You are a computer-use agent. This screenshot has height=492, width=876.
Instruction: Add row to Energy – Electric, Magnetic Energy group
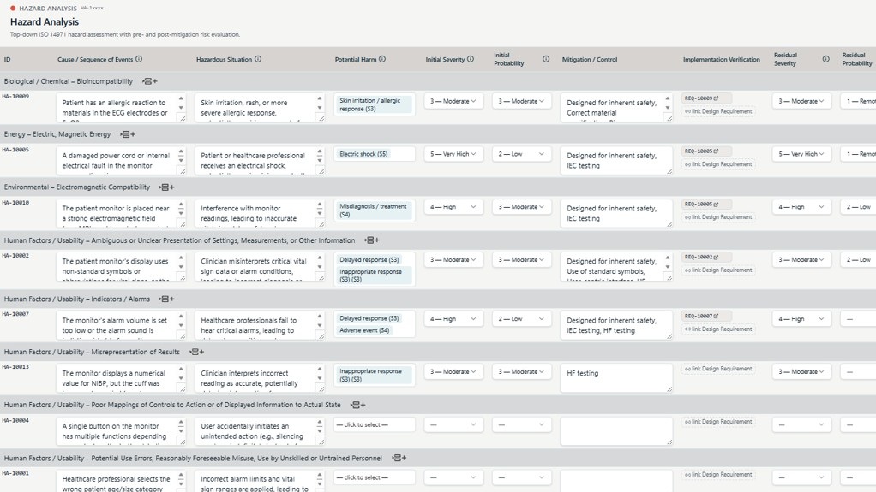[128, 134]
